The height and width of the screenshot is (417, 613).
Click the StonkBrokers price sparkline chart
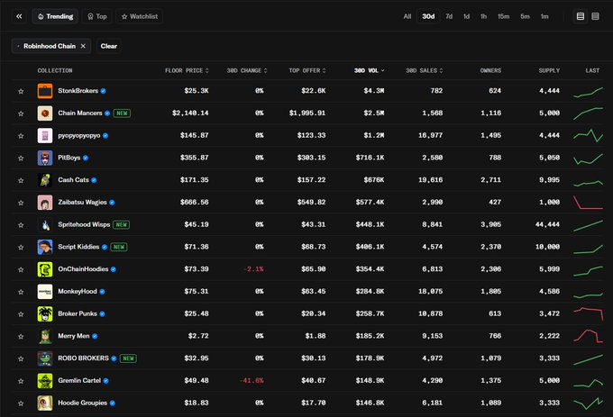pyautogui.click(x=588, y=93)
